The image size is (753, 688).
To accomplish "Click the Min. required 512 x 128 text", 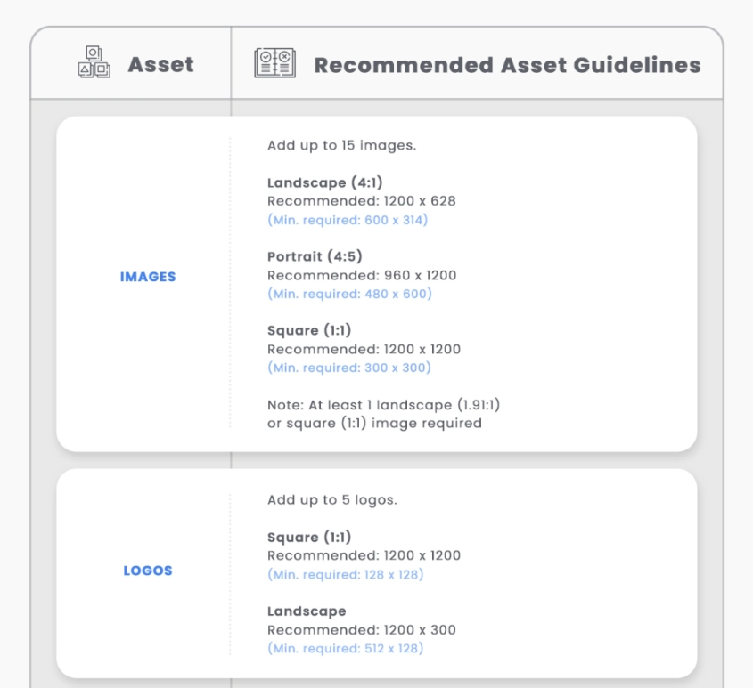I will click(x=346, y=648).
